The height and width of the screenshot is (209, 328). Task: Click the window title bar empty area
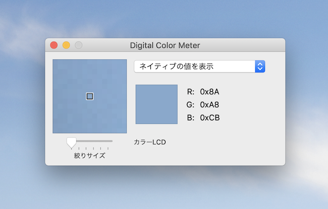[x=241, y=45]
